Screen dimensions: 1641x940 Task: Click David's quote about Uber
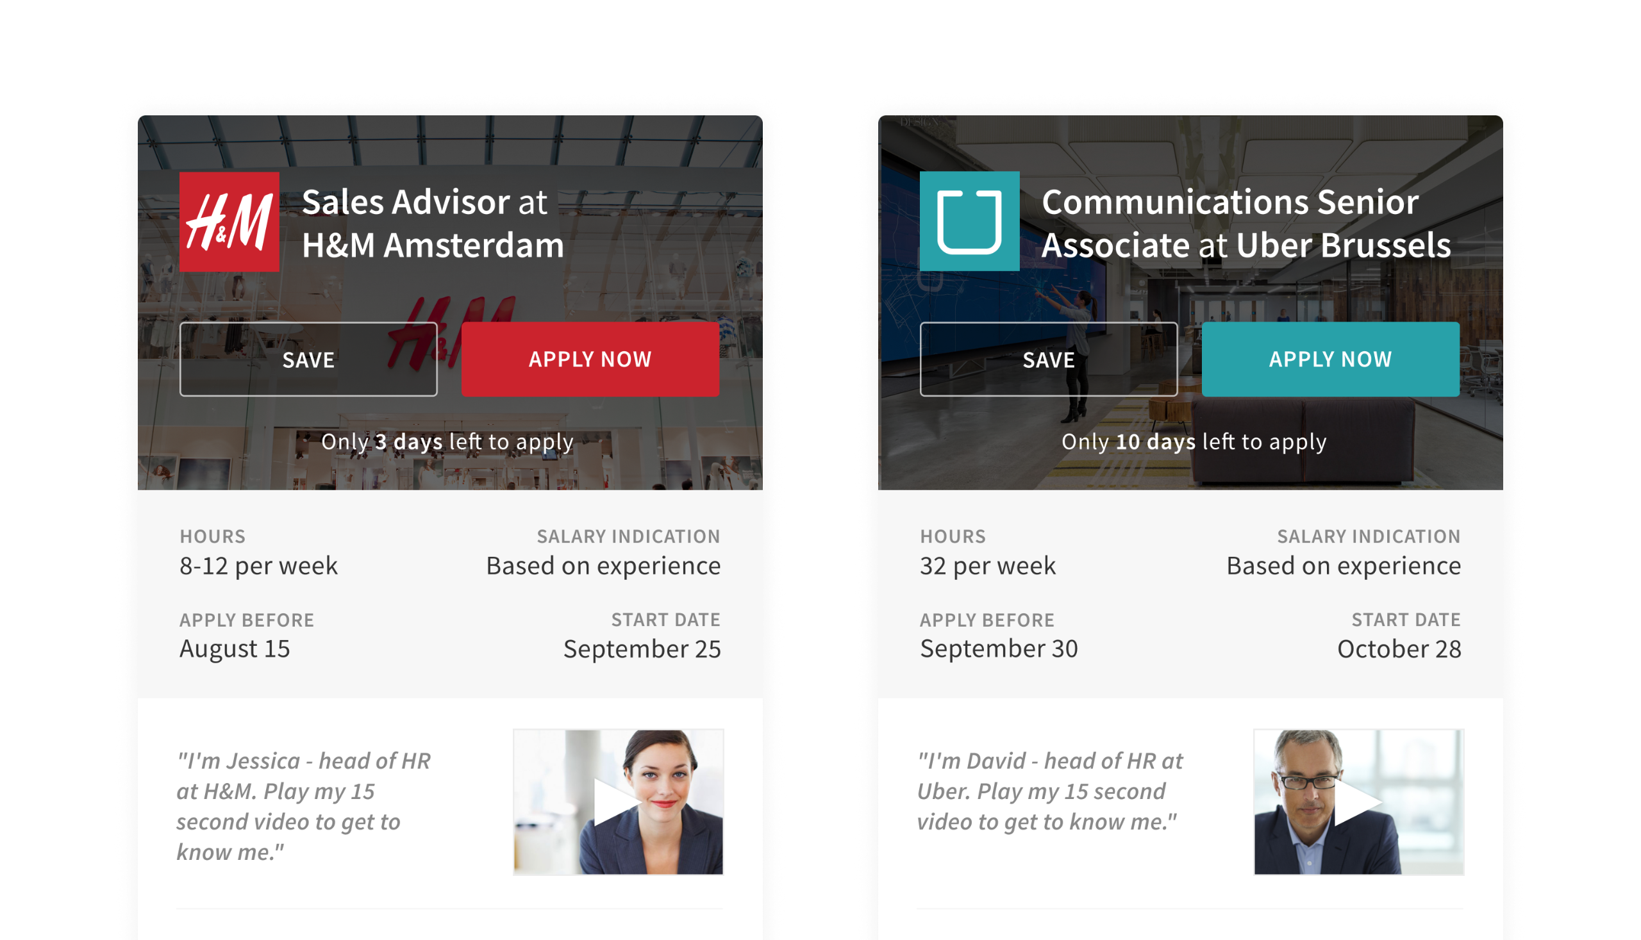(1049, 791)
